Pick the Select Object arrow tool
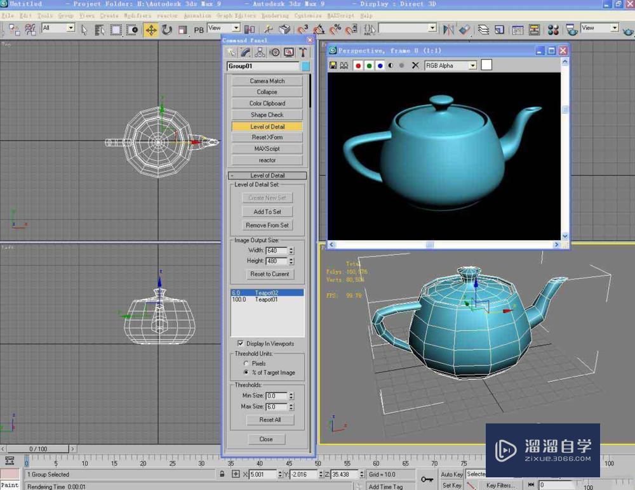The height and width of the screenshot is (490, 635). point(84,29)
